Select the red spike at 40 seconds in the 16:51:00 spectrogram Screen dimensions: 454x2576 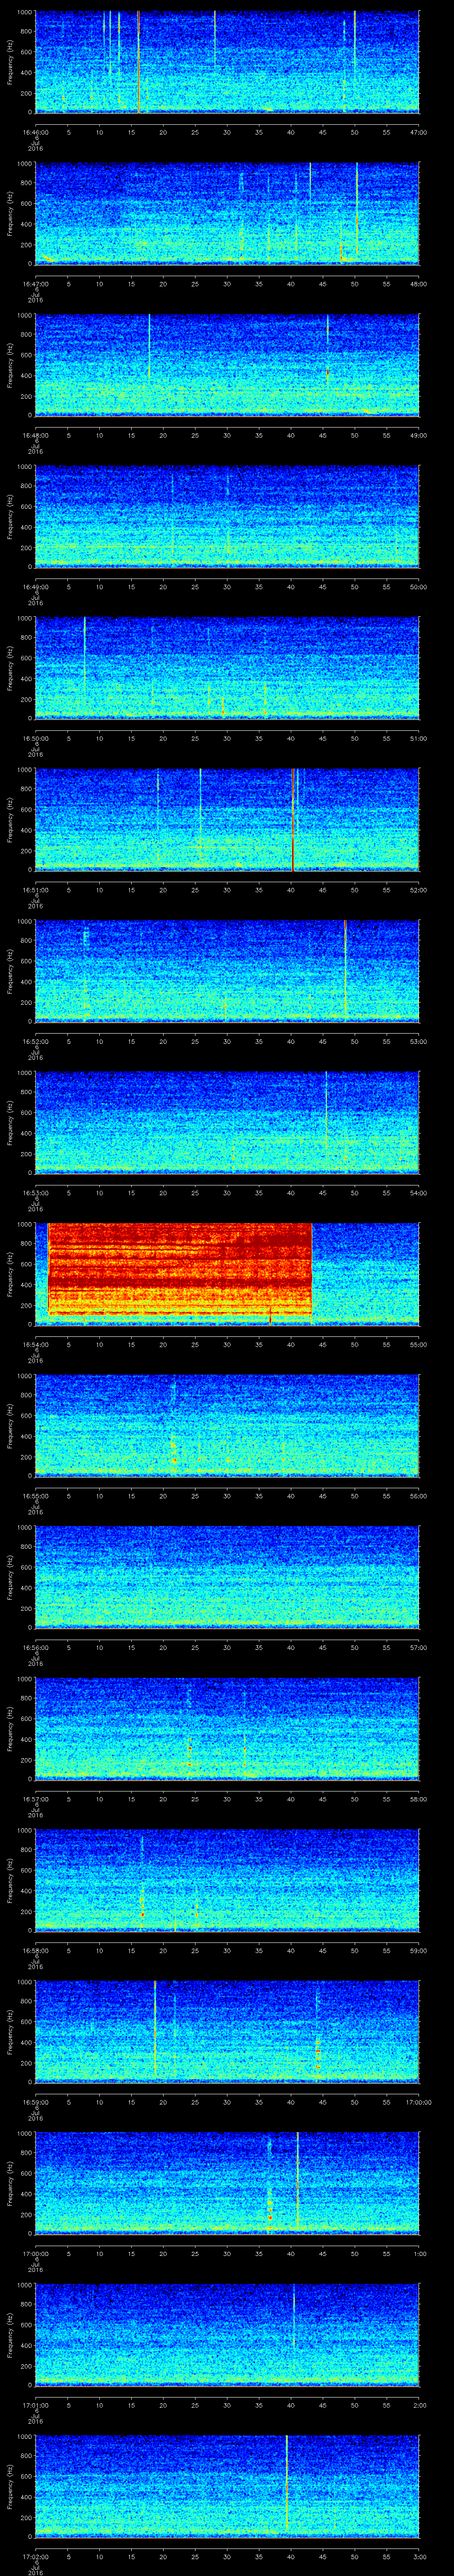click(292, 820)
